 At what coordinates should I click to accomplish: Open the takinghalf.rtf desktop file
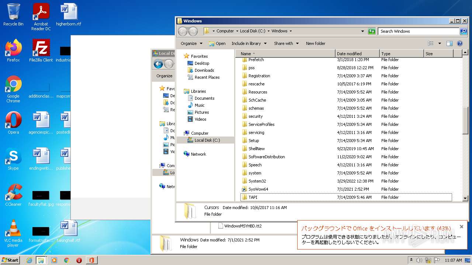[69, 231]
